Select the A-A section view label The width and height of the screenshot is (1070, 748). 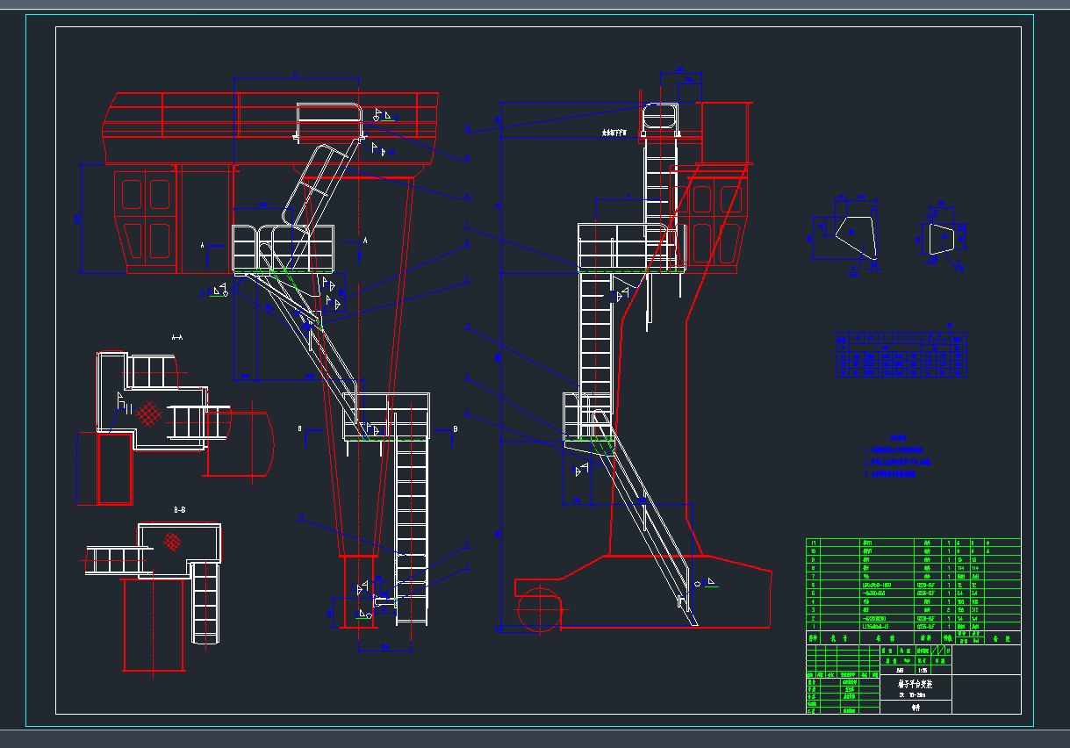click(176, 336)
